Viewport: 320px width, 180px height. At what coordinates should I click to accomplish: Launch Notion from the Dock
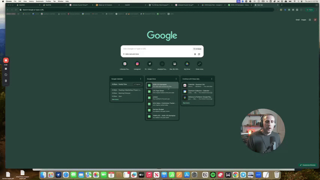tap(205, 175)
